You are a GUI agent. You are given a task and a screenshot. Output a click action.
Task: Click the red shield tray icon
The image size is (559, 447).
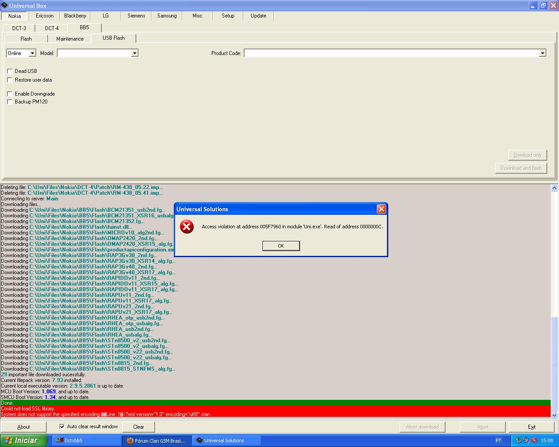coord(534,440)
